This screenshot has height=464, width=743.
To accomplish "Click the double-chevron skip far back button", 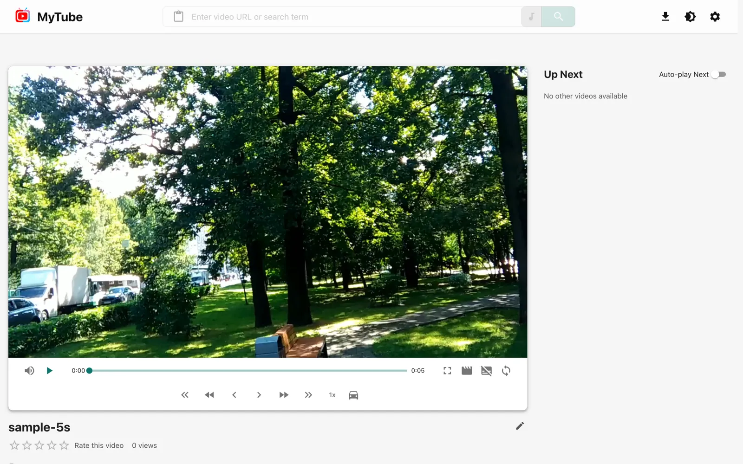I will (185, 395).
